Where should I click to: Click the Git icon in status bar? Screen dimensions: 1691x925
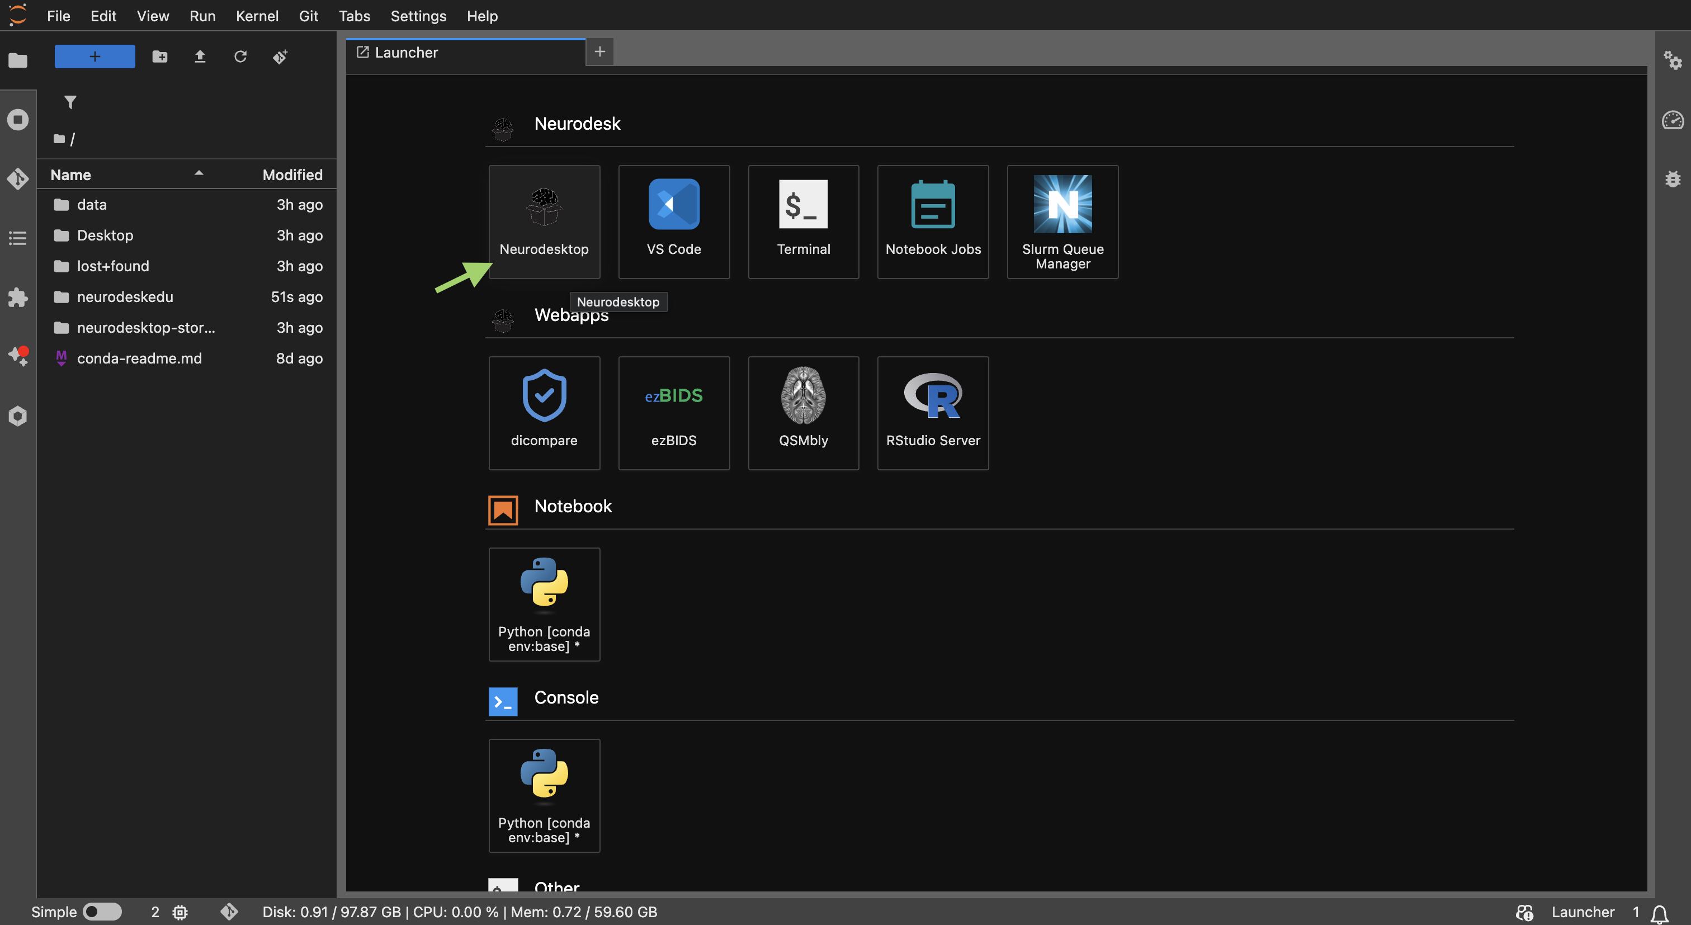click(x=229, y=911)
